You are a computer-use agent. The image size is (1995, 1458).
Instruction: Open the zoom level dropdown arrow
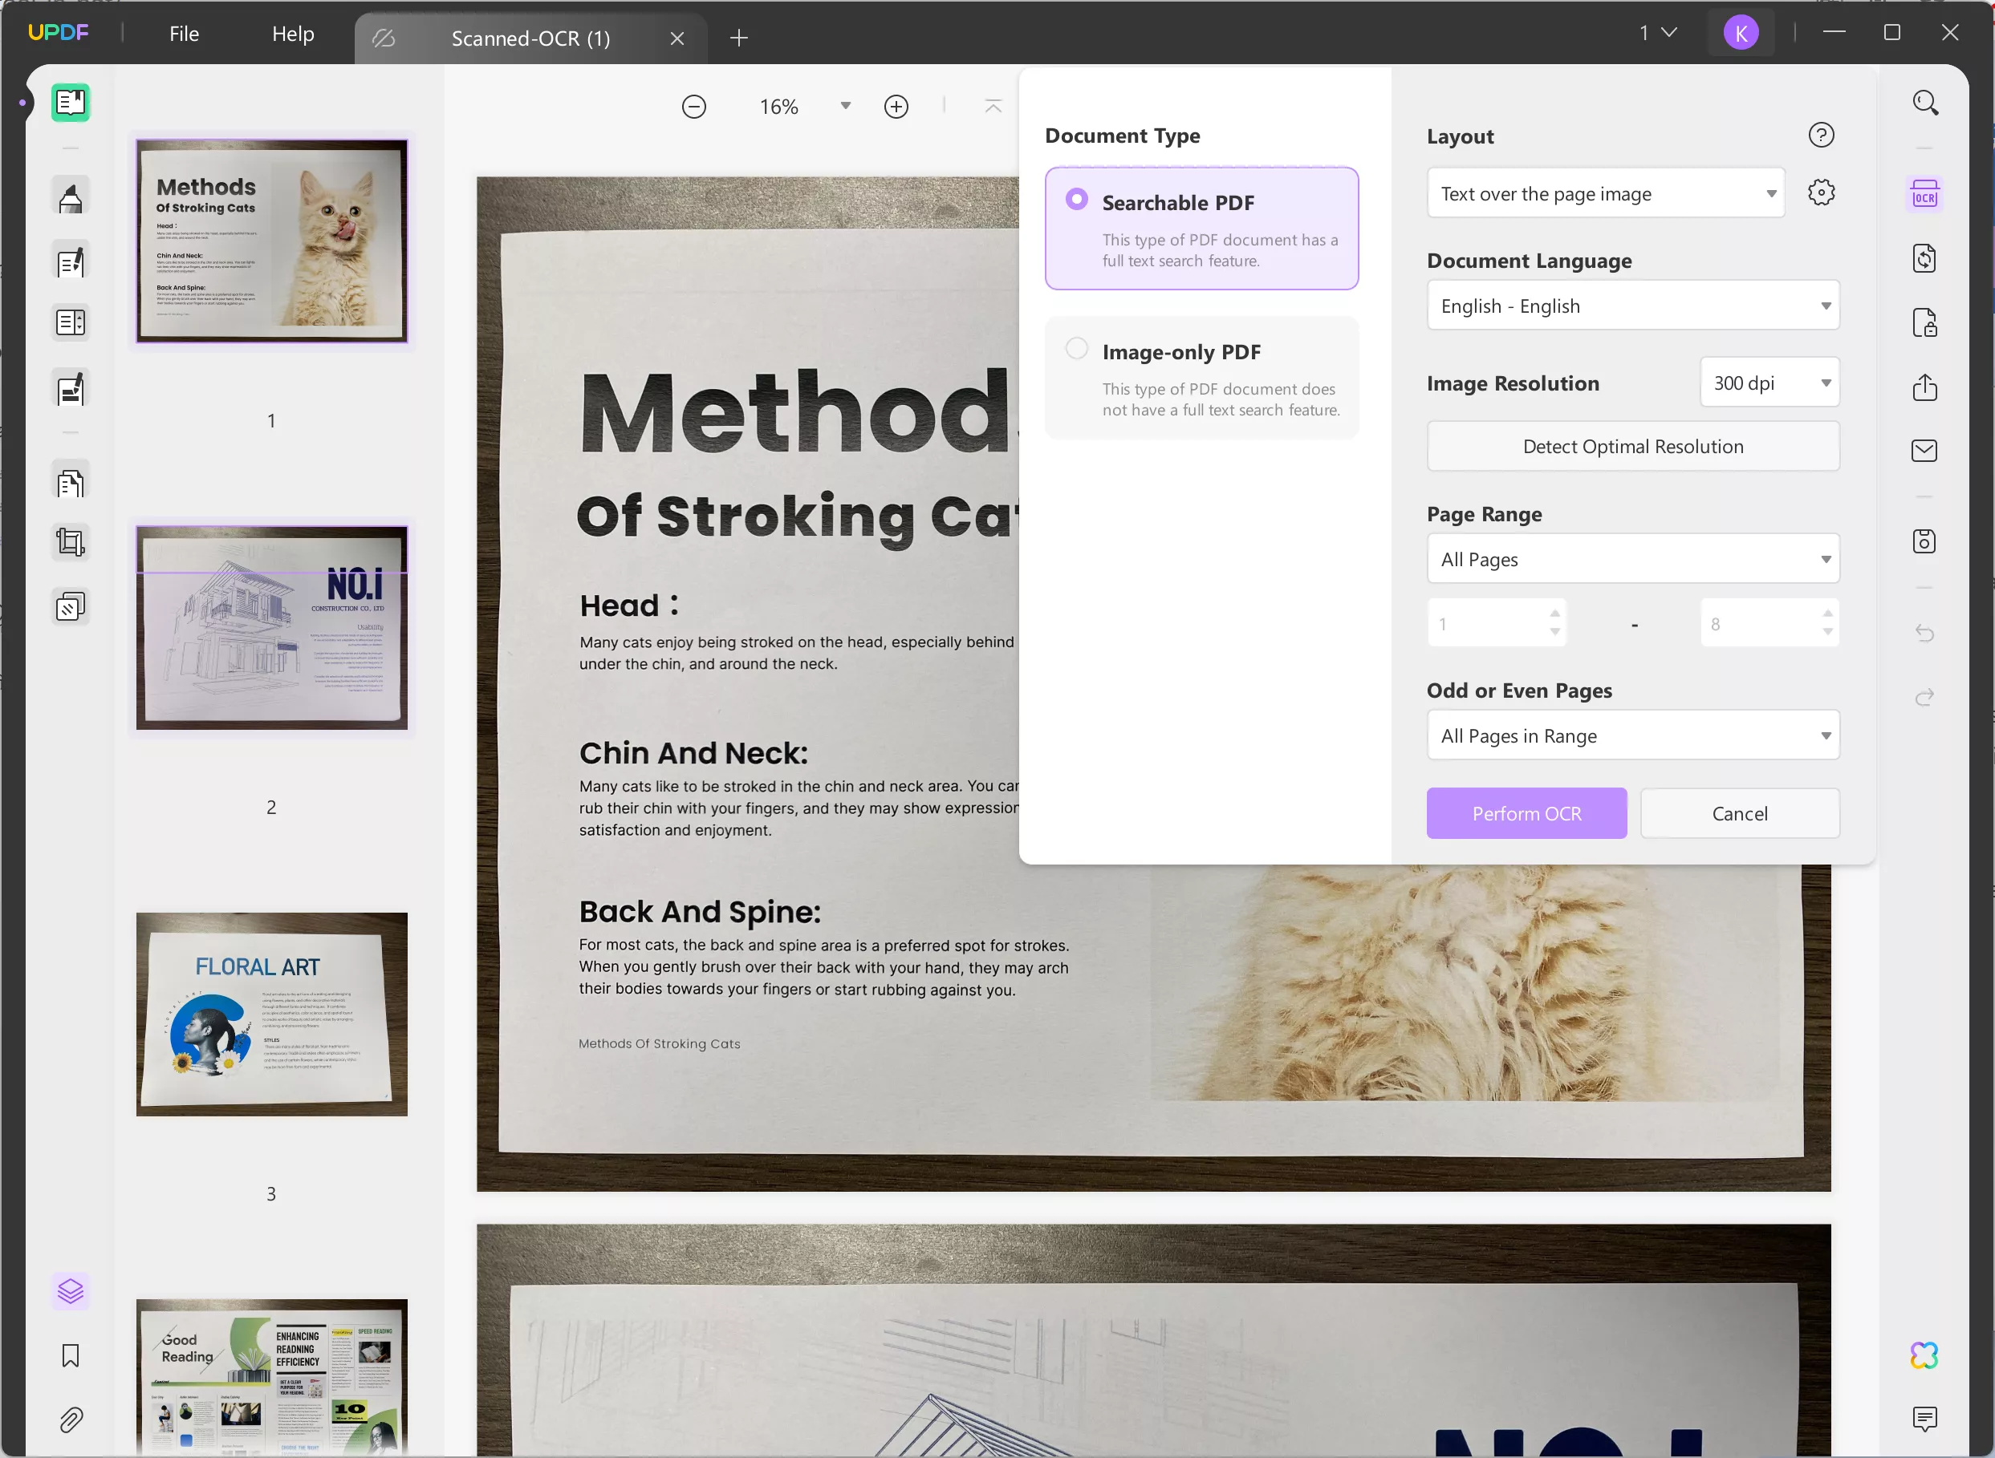(x=845, y=107)
